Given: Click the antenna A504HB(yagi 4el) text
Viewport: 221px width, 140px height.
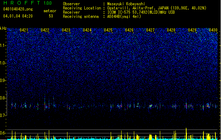Looking at the screenshot, I should 124,16.
